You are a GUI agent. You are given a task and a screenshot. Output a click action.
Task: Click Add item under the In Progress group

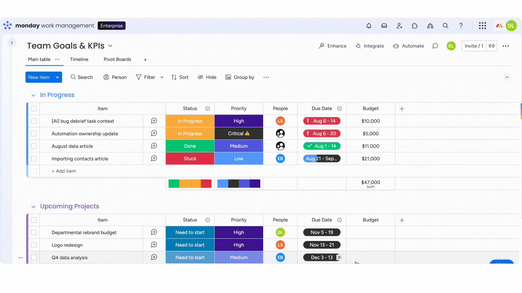point(64,171)
